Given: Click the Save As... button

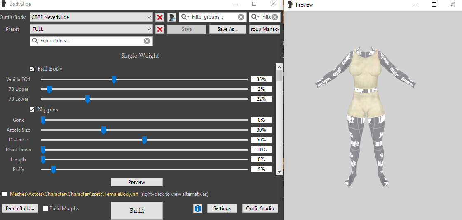Looking at the screenshot, I should click(228, 29).
